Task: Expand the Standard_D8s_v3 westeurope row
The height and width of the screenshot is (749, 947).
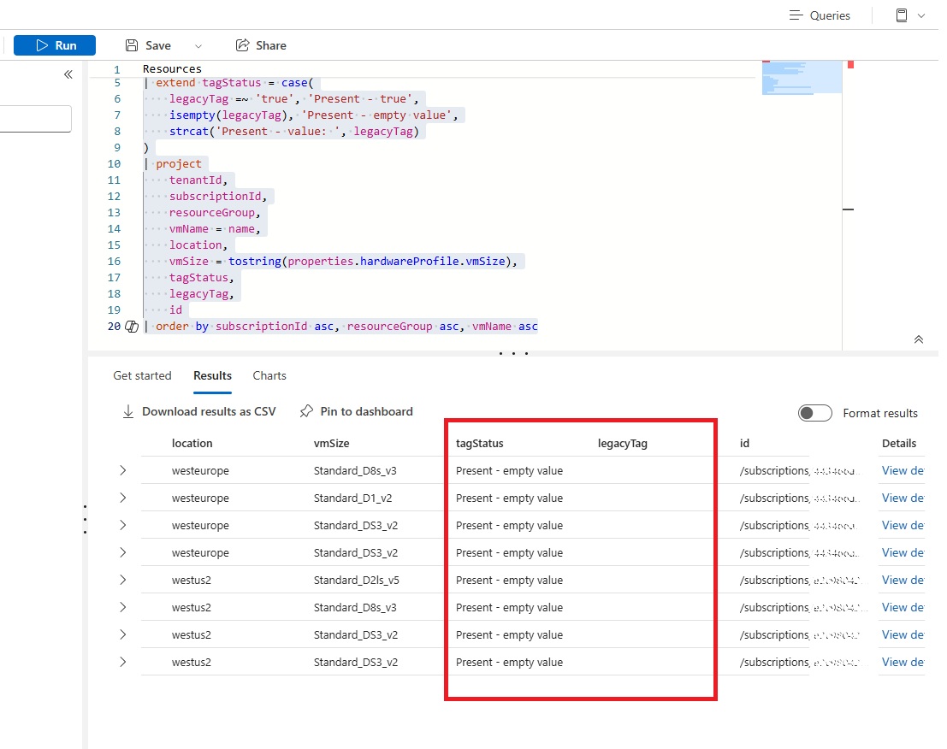Action: pyautogui.click(x=122, y=470)
